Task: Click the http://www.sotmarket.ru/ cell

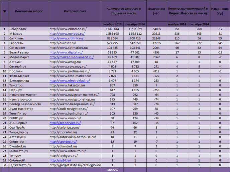Action: point(75,48)
